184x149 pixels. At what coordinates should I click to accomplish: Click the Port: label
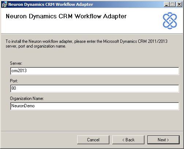pos(14,81)
